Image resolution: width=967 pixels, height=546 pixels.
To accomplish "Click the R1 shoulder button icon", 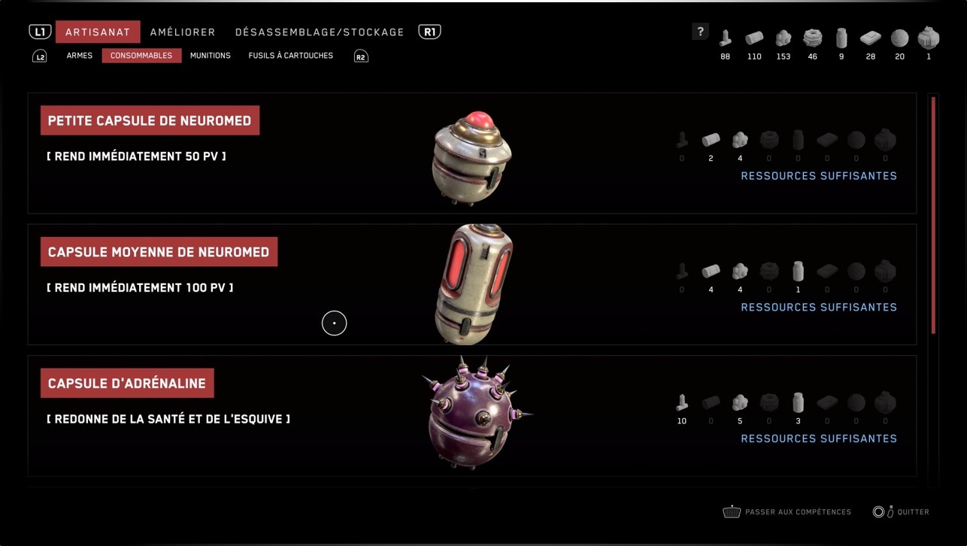I will point(429,32).
